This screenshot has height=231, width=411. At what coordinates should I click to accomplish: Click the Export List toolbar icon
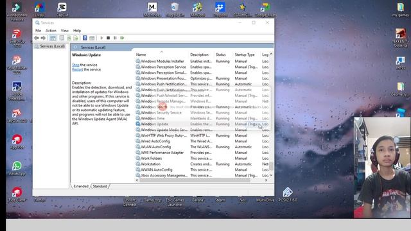click(x=76, y=38)
